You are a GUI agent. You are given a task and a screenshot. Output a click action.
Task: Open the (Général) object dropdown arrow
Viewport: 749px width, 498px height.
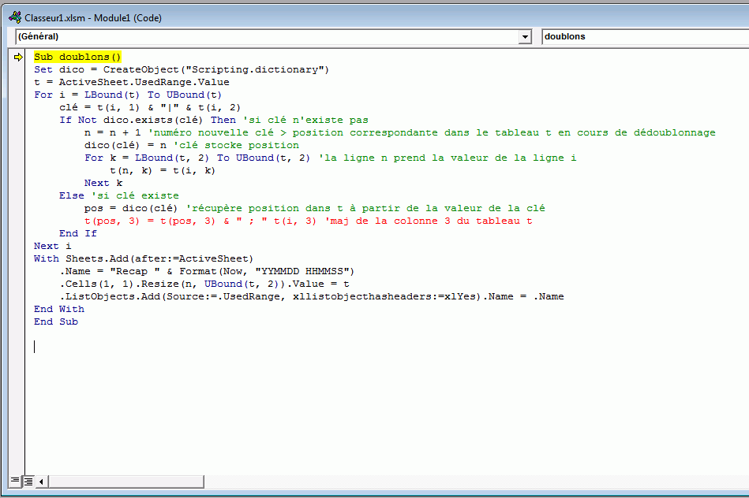tap(525, 36)
